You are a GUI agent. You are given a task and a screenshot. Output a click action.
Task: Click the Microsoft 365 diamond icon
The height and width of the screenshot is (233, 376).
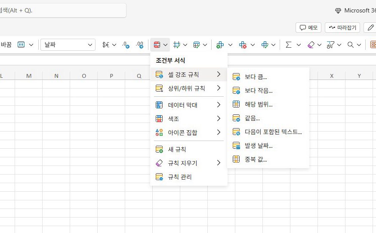click(x=338, y=11)
